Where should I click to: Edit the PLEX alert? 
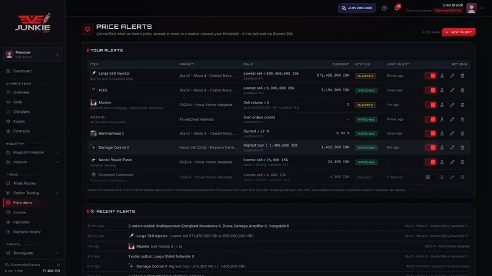452,90
